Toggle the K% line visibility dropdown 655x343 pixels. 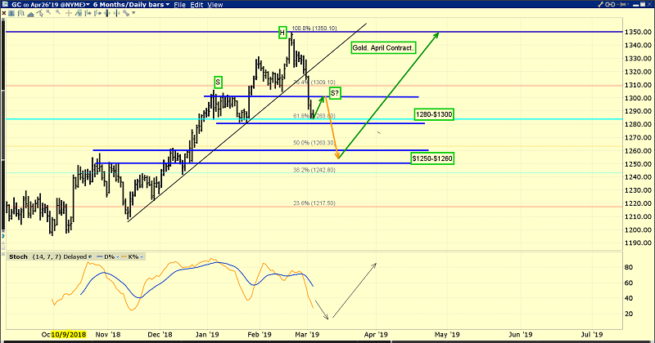pyautogui.click(x=141, y=256)
